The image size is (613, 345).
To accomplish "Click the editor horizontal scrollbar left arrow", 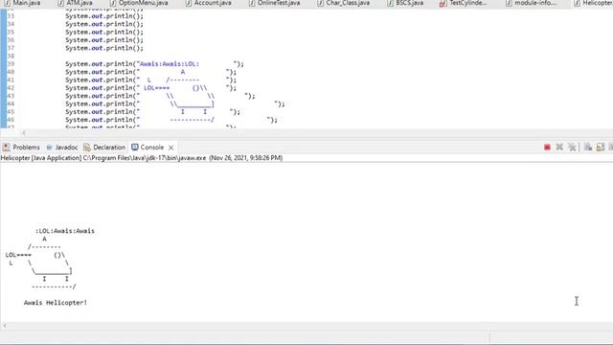I will click(x=24, y=133).
